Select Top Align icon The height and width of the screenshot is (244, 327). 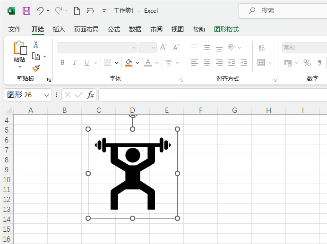tap(195, 46)
